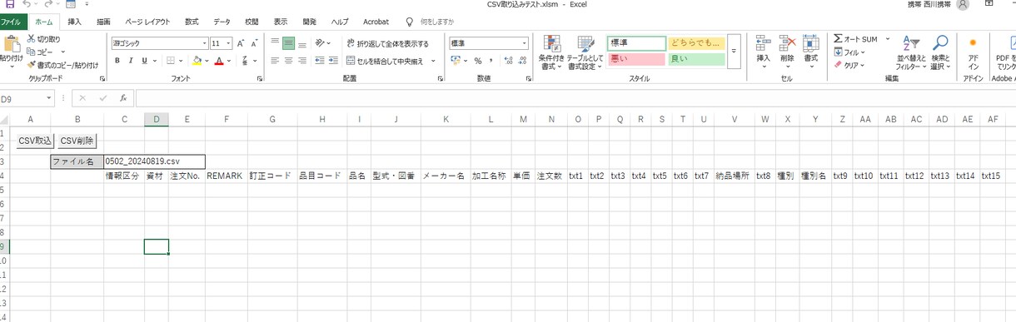1016x322 pixels.
Task: Open 並べ替えとフィルター sort menu
Action: (x=911, y=52)
